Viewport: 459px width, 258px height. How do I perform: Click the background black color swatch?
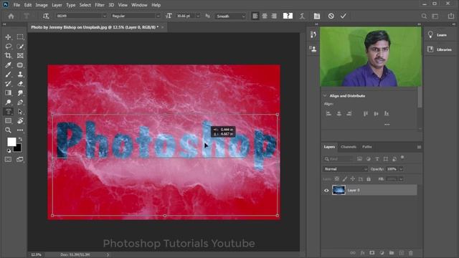[x=18, y=148]
